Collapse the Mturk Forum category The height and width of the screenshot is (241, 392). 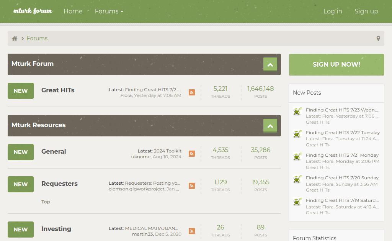270,65
